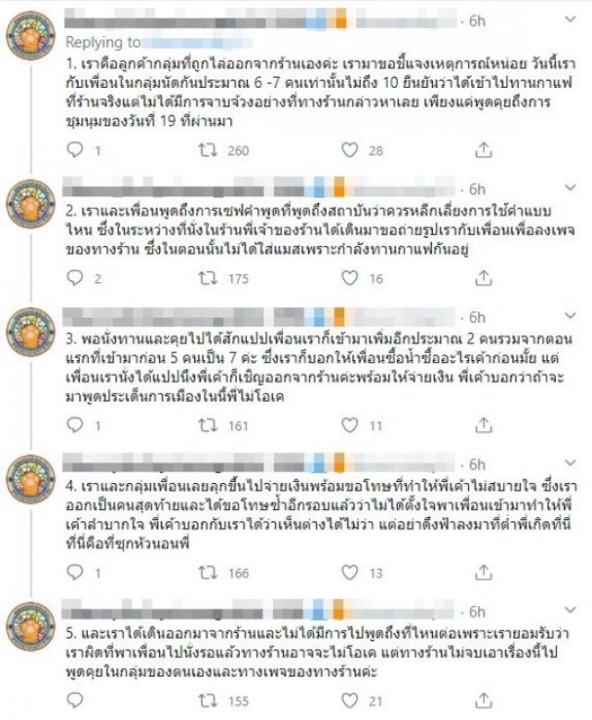The image size is (592, 720).
Task: Retweet the tweet with 155 retweets
Action: coord(207,701)
